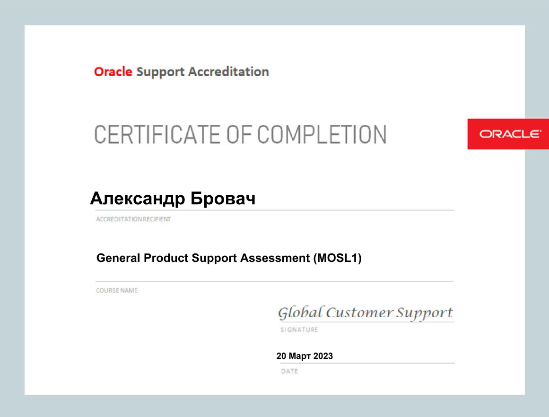The width and height of the screenshot is (549, 417).
Task: Click the date 20 Март 2023
Action: pos(305,356)
